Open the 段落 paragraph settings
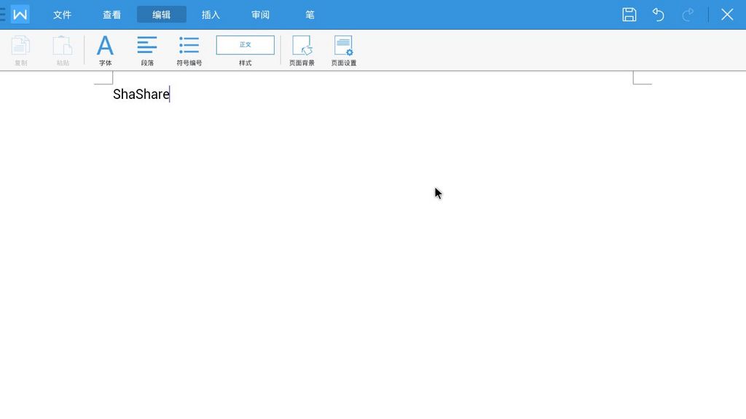 pyautogui.click(x=147, y=50)
